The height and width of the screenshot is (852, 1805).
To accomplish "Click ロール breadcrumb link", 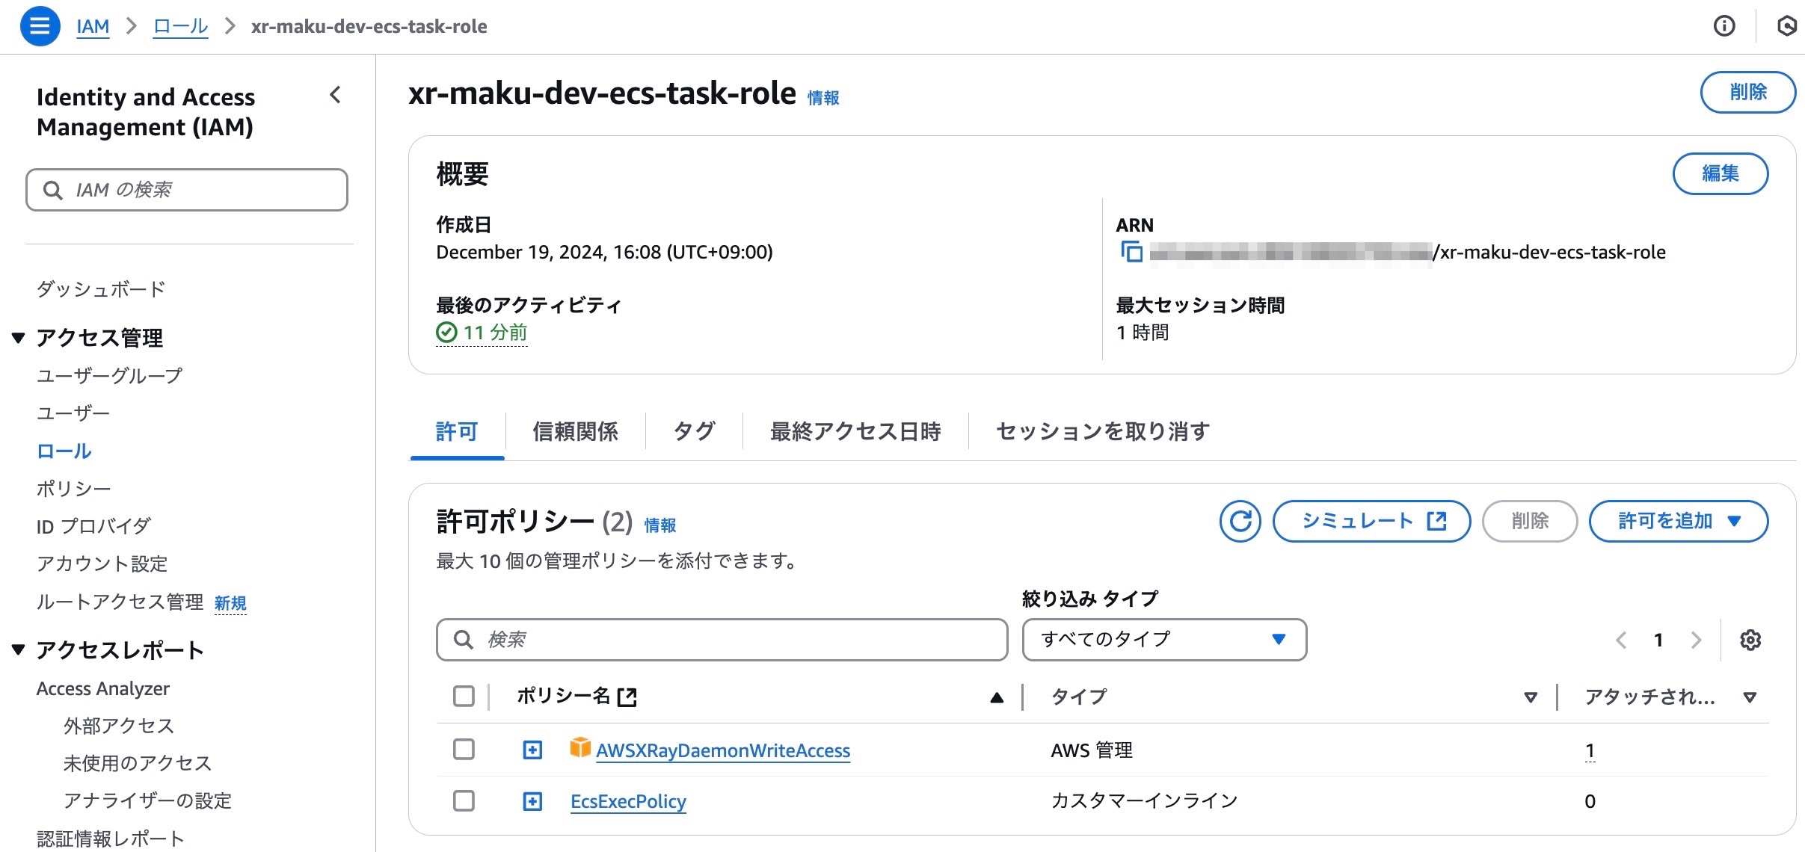I will click(180, 26).
